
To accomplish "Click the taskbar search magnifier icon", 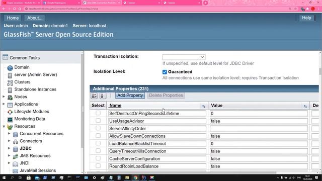I will pos(12,177).
